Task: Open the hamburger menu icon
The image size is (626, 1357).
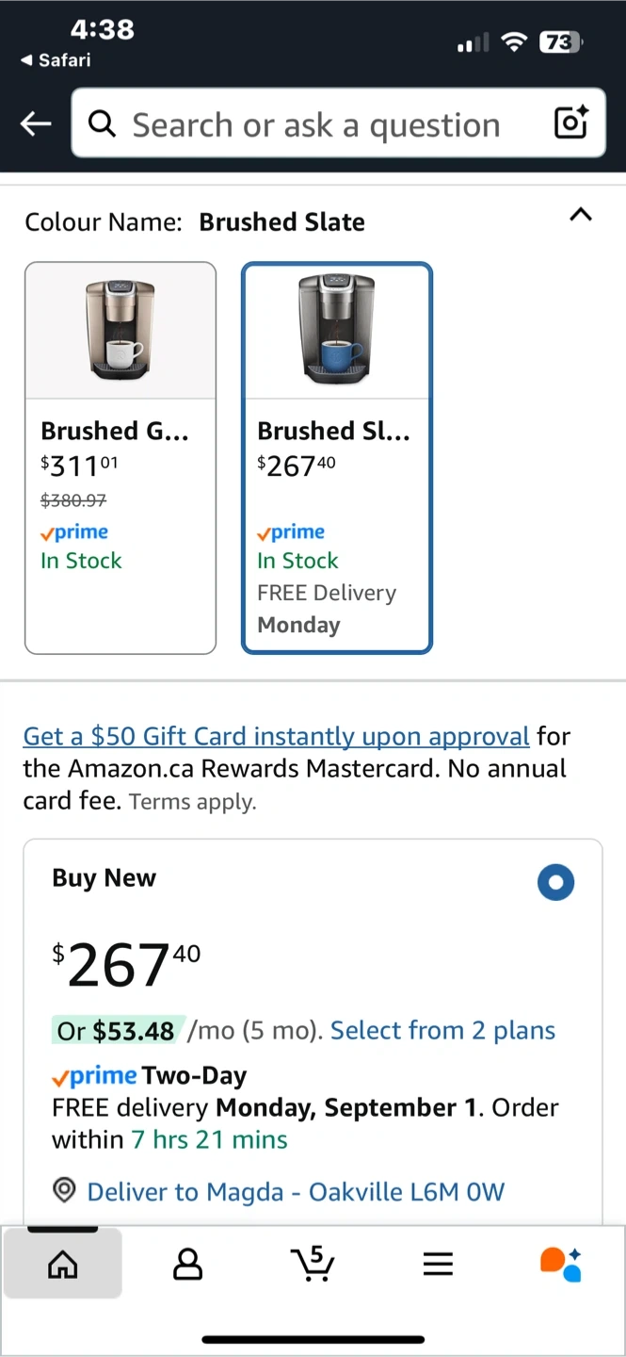Action: [438, 1263]
